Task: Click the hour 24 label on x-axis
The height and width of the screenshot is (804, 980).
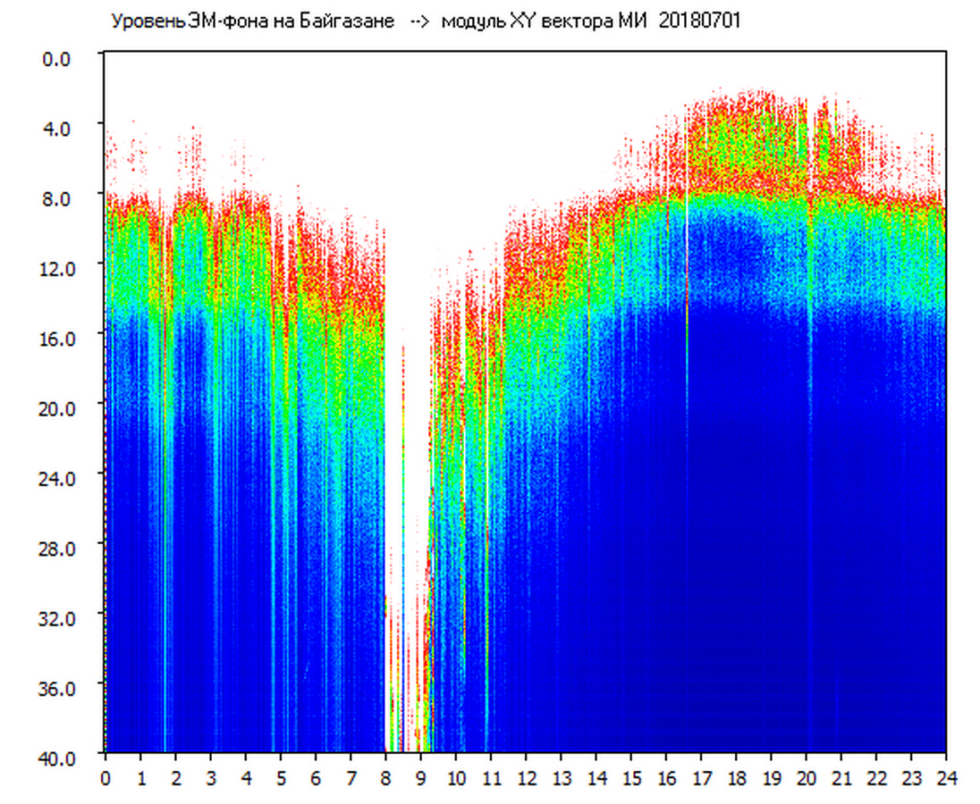Action: coord(946,778)
